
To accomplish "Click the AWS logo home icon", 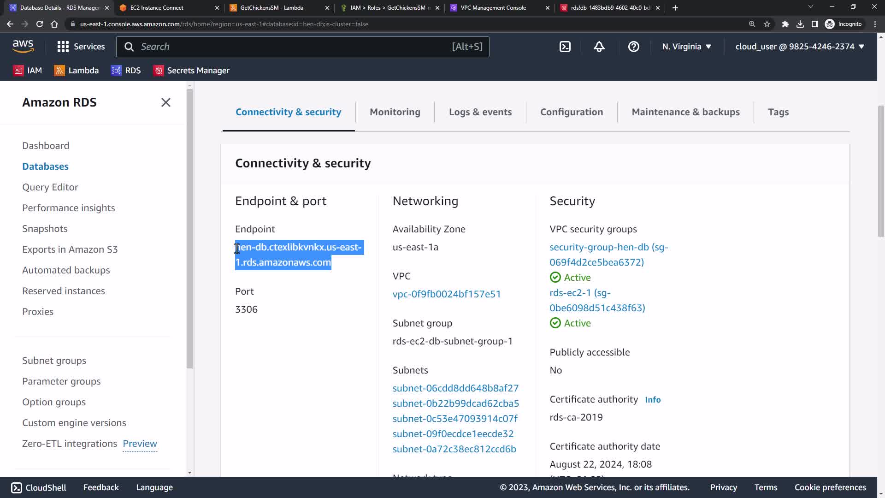I will coord(23,46).
